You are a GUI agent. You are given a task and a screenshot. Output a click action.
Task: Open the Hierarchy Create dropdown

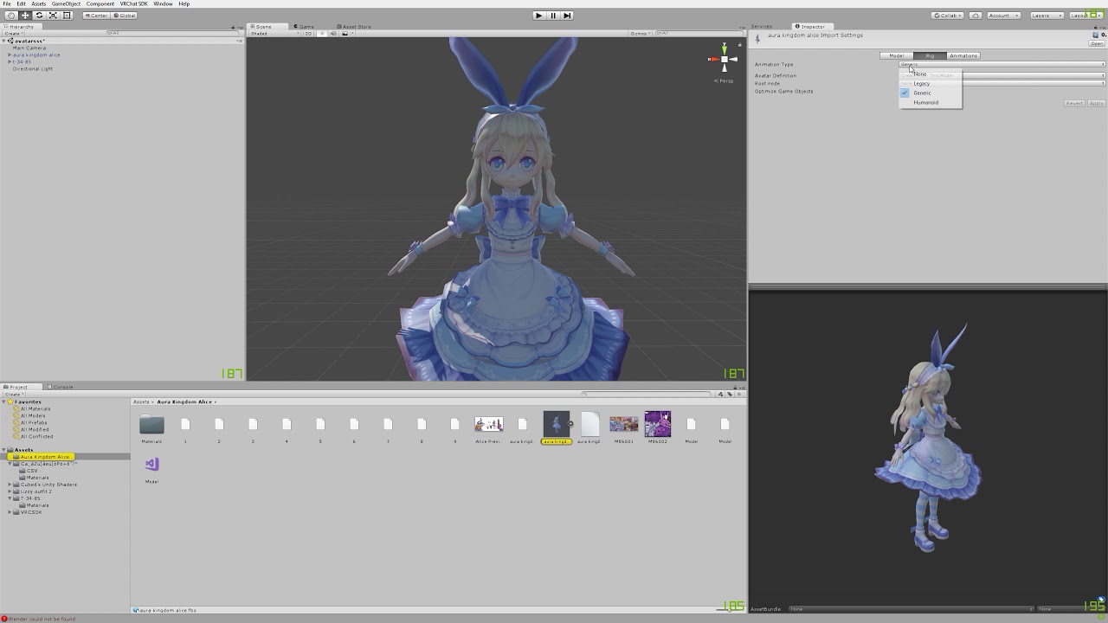pos(14,34)
